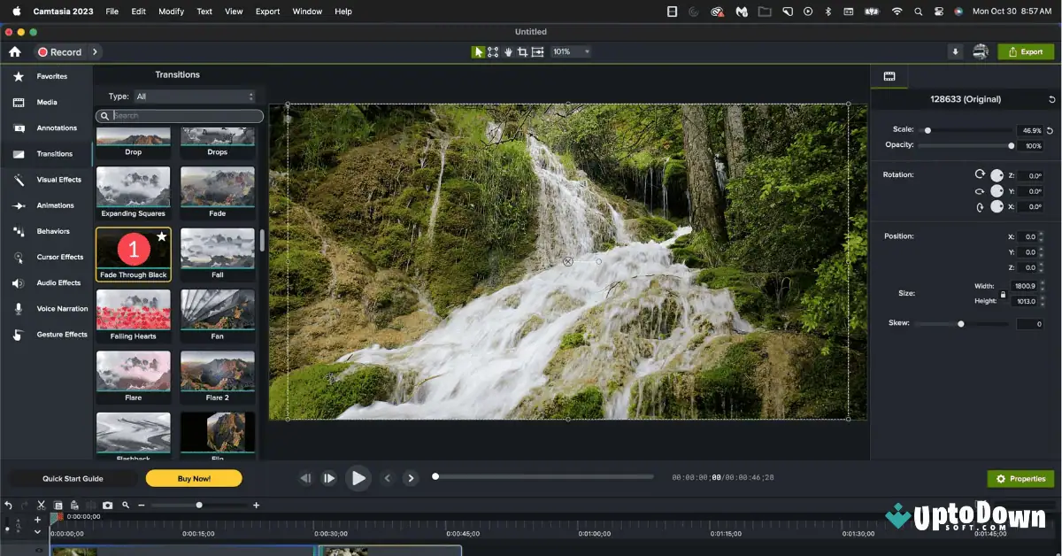Viewport: 1062px width, 556px height.
Task: Split the timeline with the scissors tool
Action: [x=40, y=505]
